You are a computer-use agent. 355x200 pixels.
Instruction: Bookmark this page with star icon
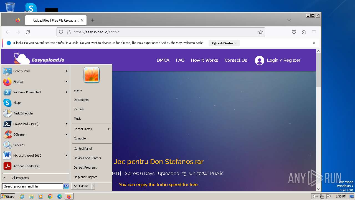(x=260, y=32)
